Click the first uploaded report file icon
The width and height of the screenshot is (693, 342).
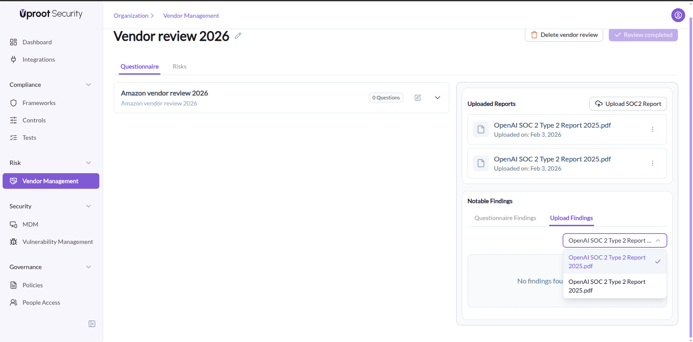click(481, 129)
